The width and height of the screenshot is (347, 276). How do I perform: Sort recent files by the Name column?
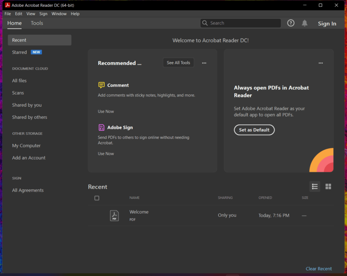[x=134, y=198]
